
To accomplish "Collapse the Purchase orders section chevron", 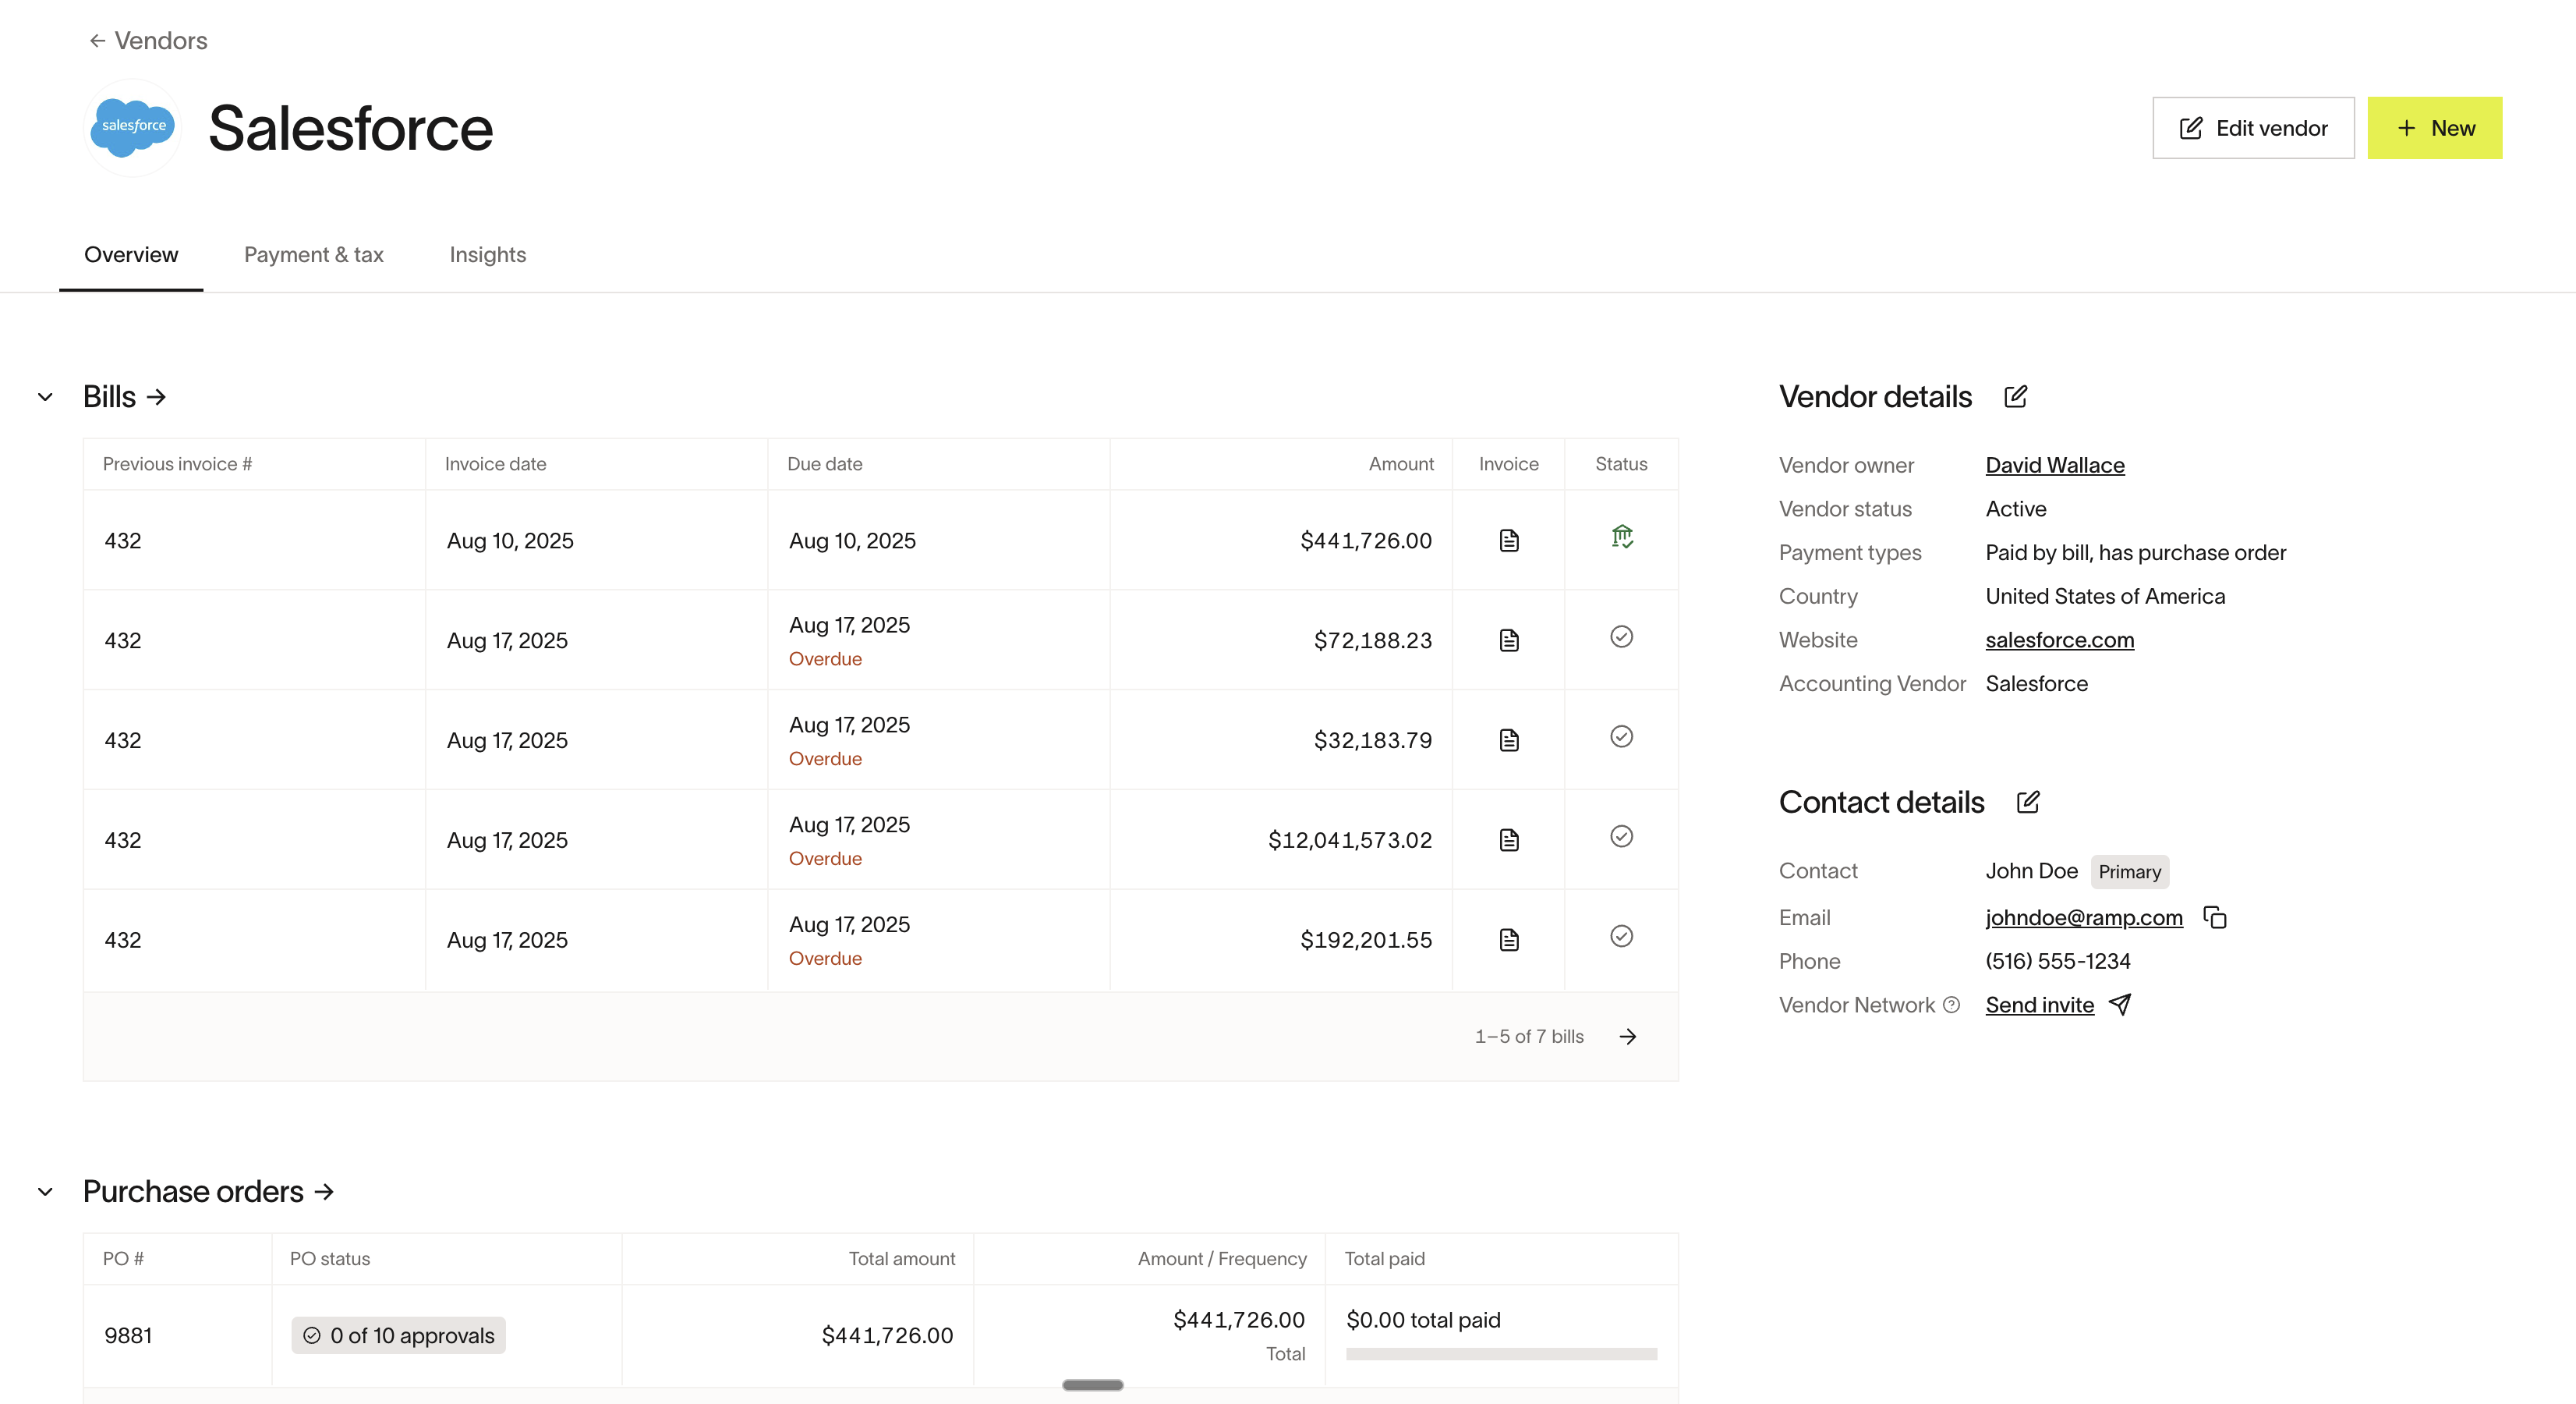I will 45,1192.
